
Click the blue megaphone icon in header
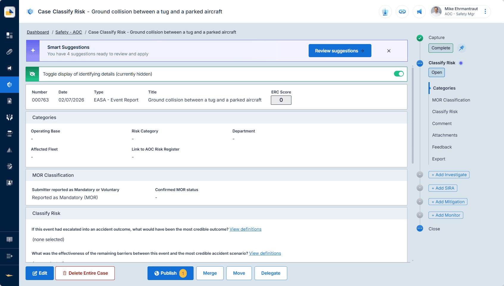(x=419, y=12)
